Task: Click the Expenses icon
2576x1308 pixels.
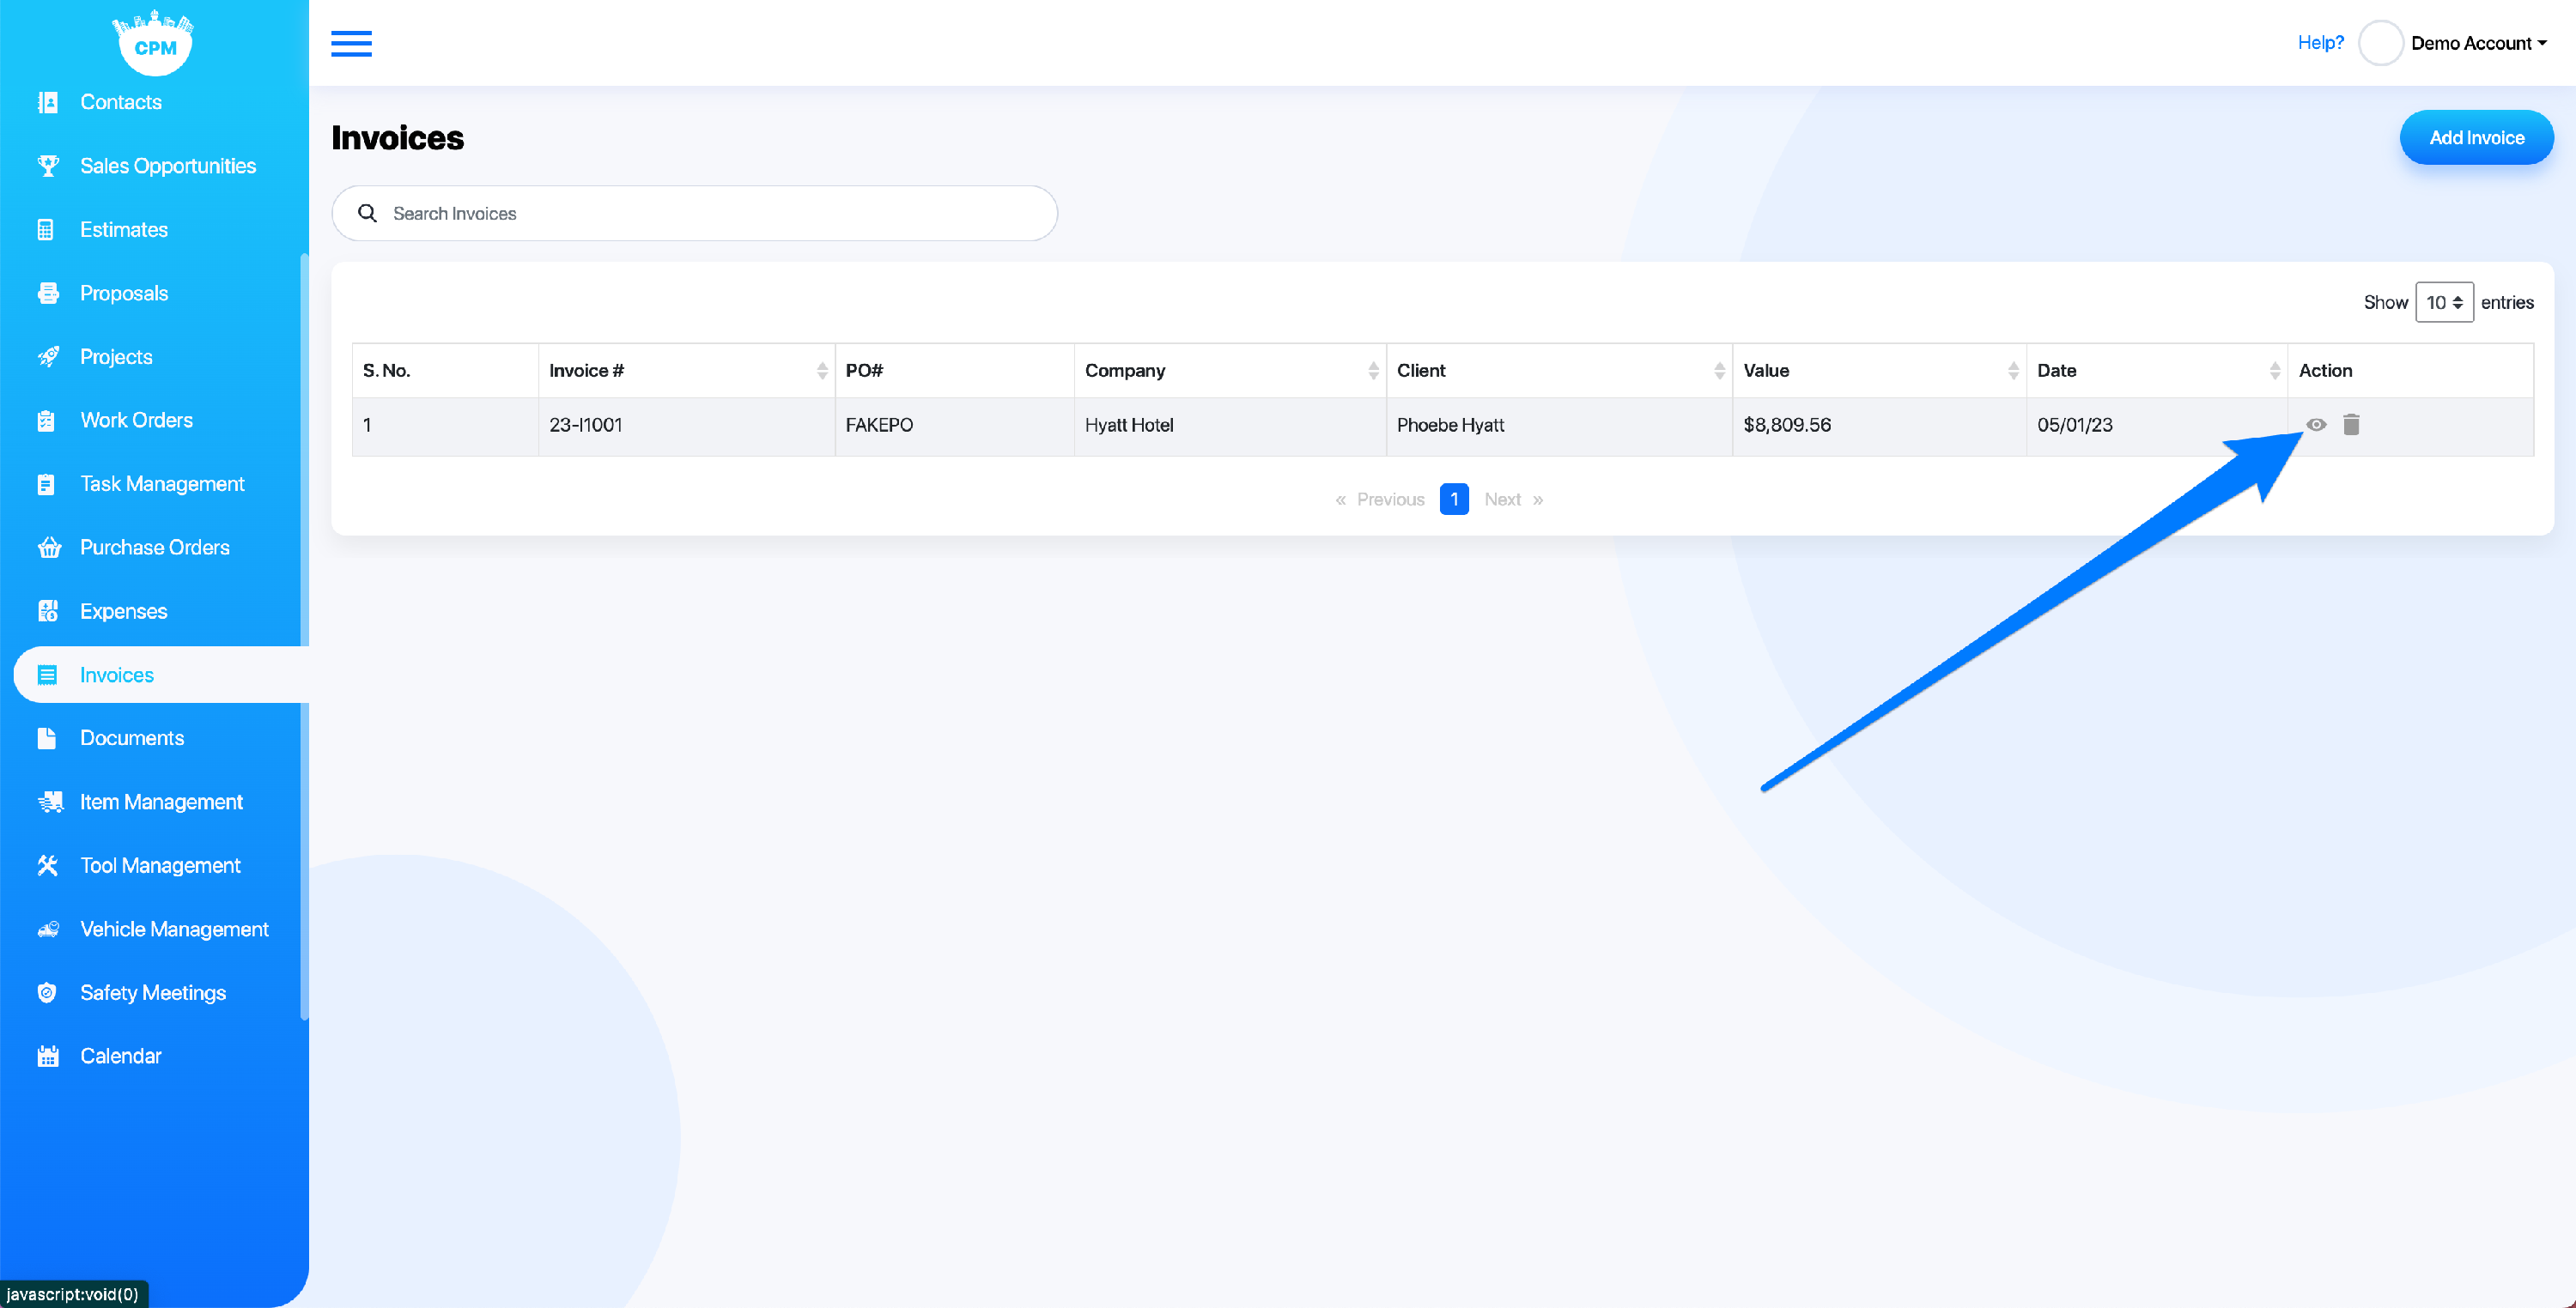Action: [47, 610]
